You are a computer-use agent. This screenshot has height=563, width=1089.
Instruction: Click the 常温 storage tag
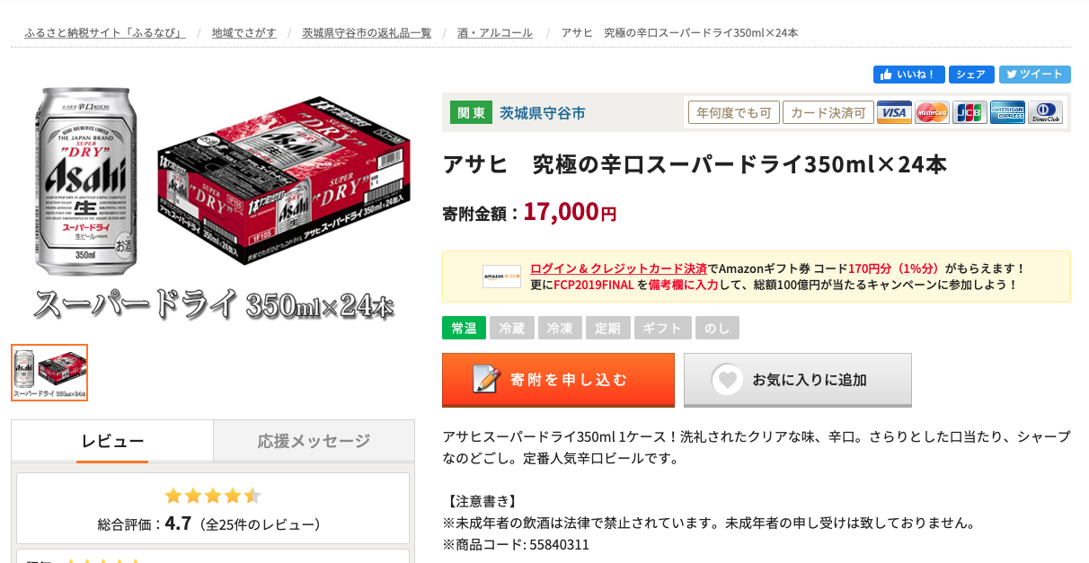pyautogui.click(x=464, y=328)
